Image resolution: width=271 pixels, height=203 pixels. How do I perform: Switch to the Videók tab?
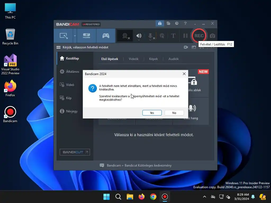click(x=134, y=59)
